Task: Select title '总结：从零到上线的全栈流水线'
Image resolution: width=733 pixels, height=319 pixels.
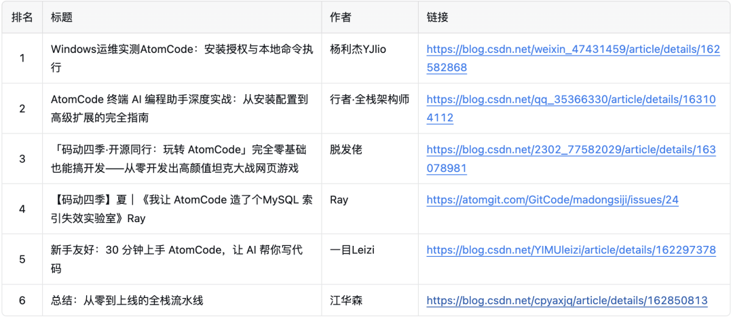Action: click(x=127, y=301)
